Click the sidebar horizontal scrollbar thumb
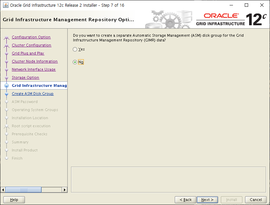Screen dimensions: 270x205 click(x=24, y=190)
